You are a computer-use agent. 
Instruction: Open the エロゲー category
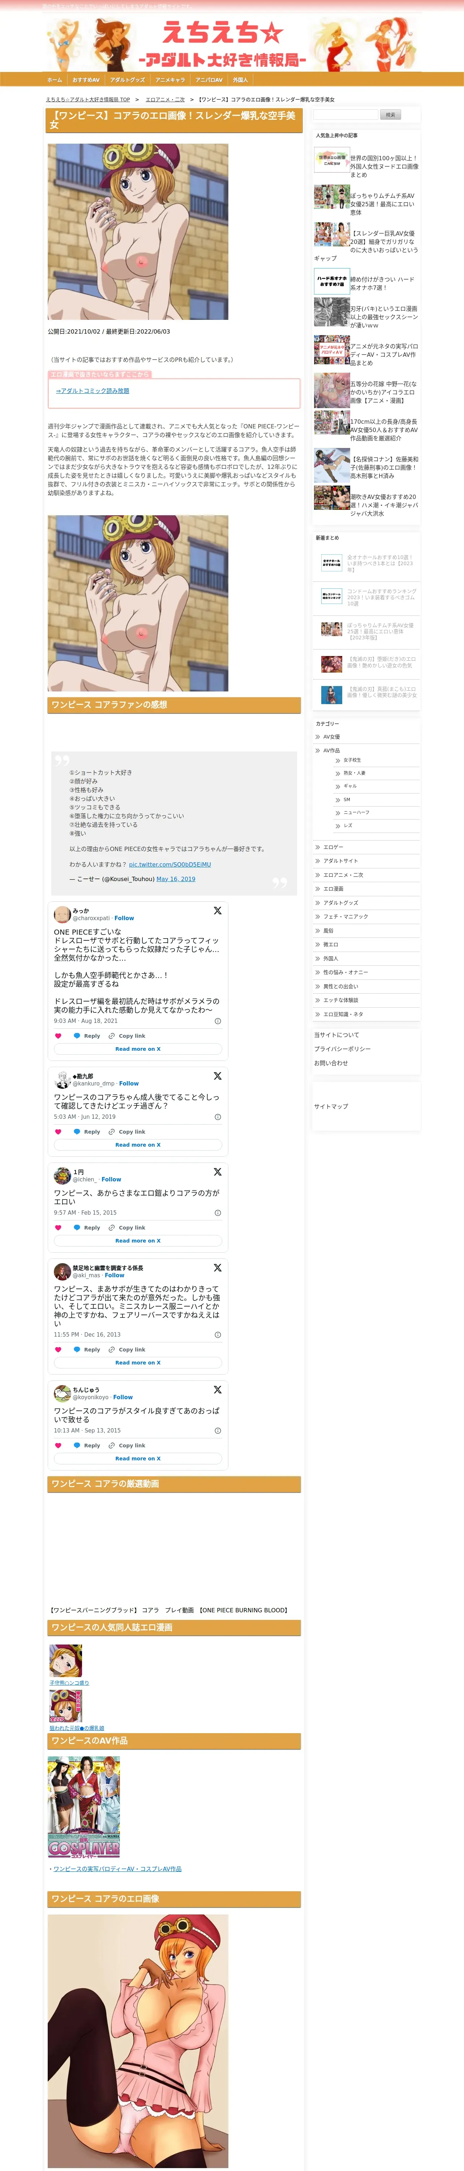[x=334, y=847]
